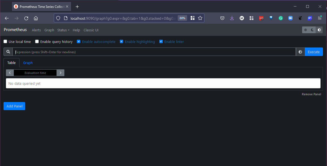Expand the Status dropdown in navbar

(x=63, y=30)
